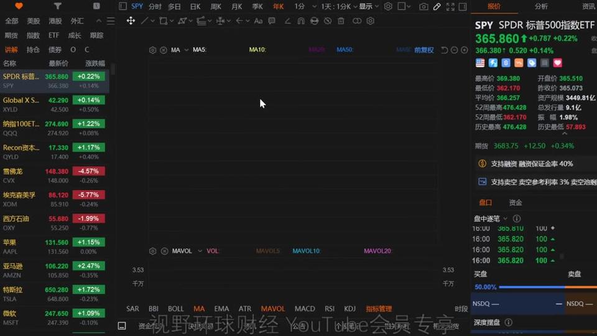The image size is (597, 336).
Task: Enable the magnet snap tool
Action: tap(301, 21)
